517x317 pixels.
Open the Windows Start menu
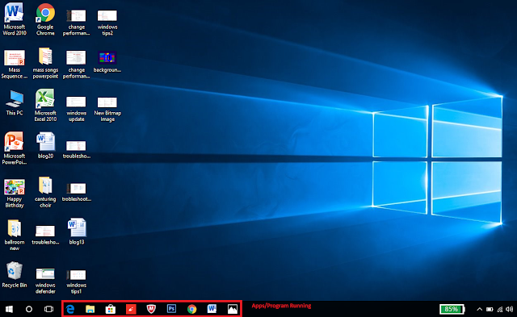[9, 309]
